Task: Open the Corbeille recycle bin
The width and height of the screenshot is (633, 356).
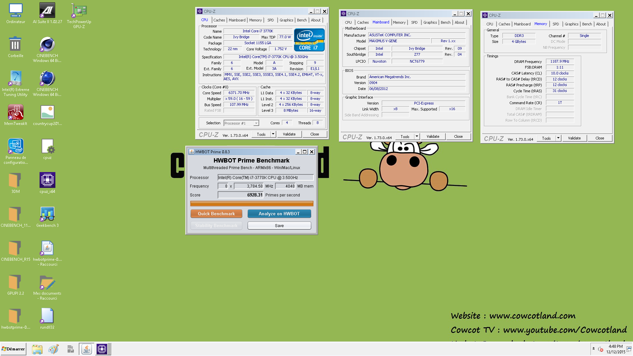Action: pos(15,47)
